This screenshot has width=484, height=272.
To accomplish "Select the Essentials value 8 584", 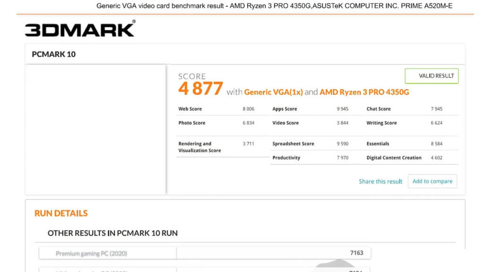I will 436,144.
